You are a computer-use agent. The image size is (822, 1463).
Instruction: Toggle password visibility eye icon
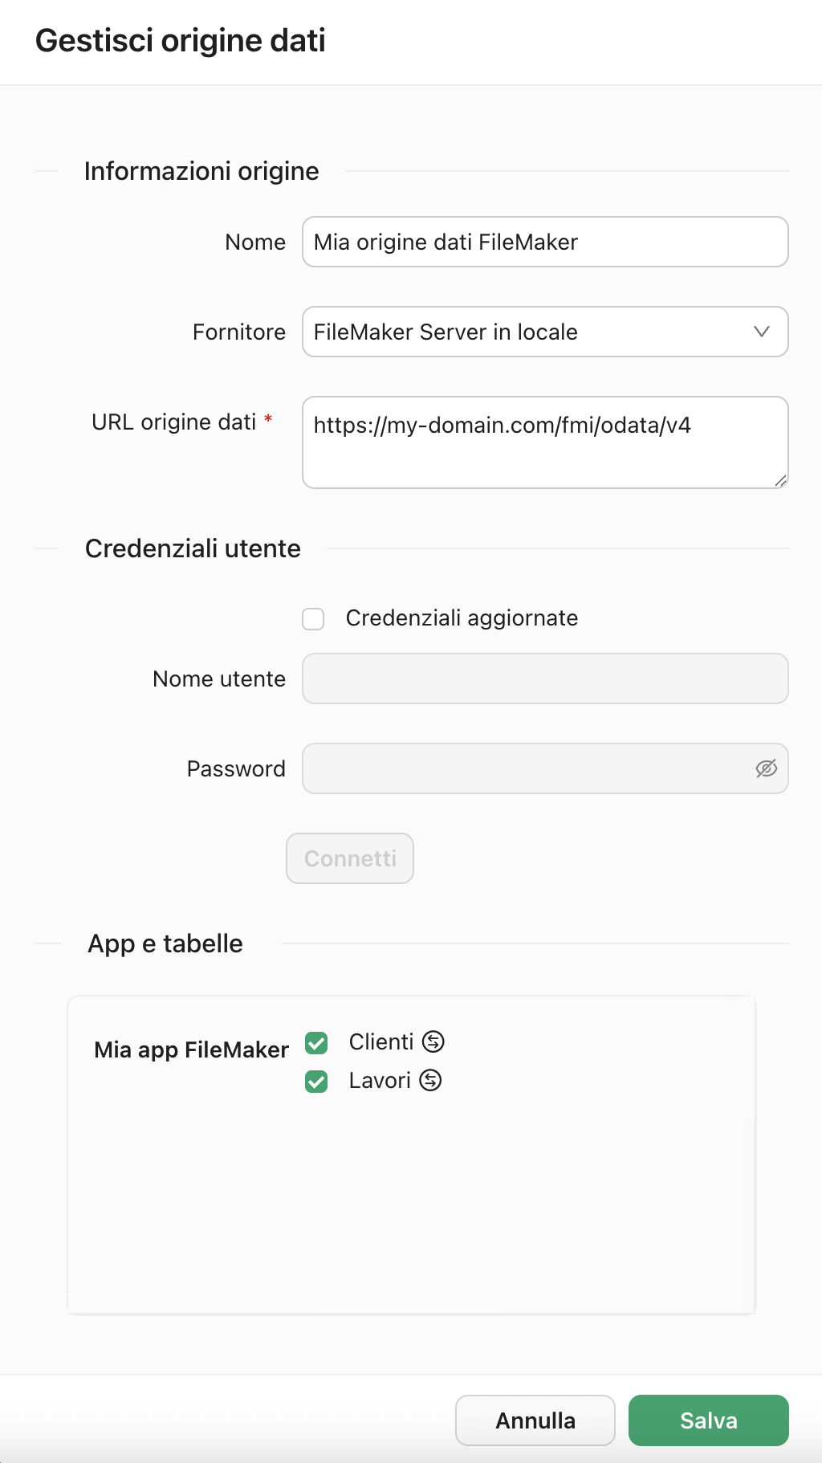[766, 768]
